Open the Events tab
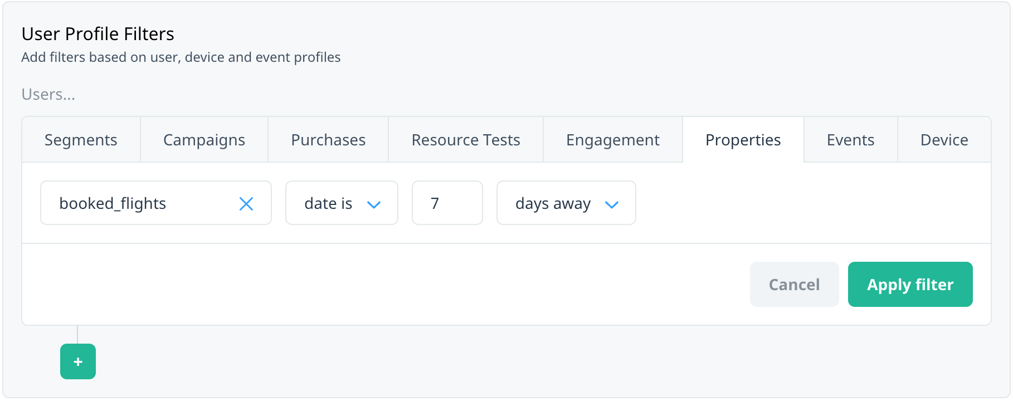The height and width of the screenshot is (401, 1013). coord(851,140)
